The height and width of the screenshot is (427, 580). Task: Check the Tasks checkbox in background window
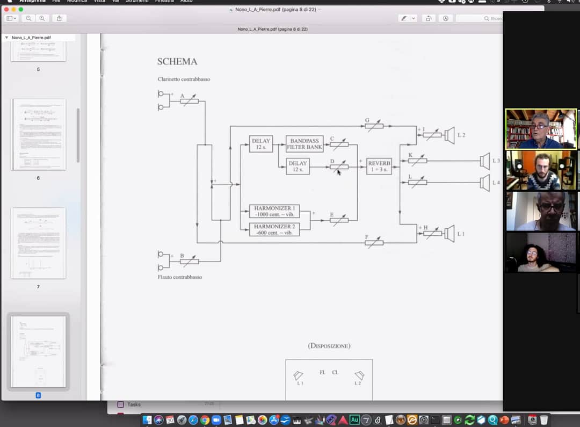121,404
